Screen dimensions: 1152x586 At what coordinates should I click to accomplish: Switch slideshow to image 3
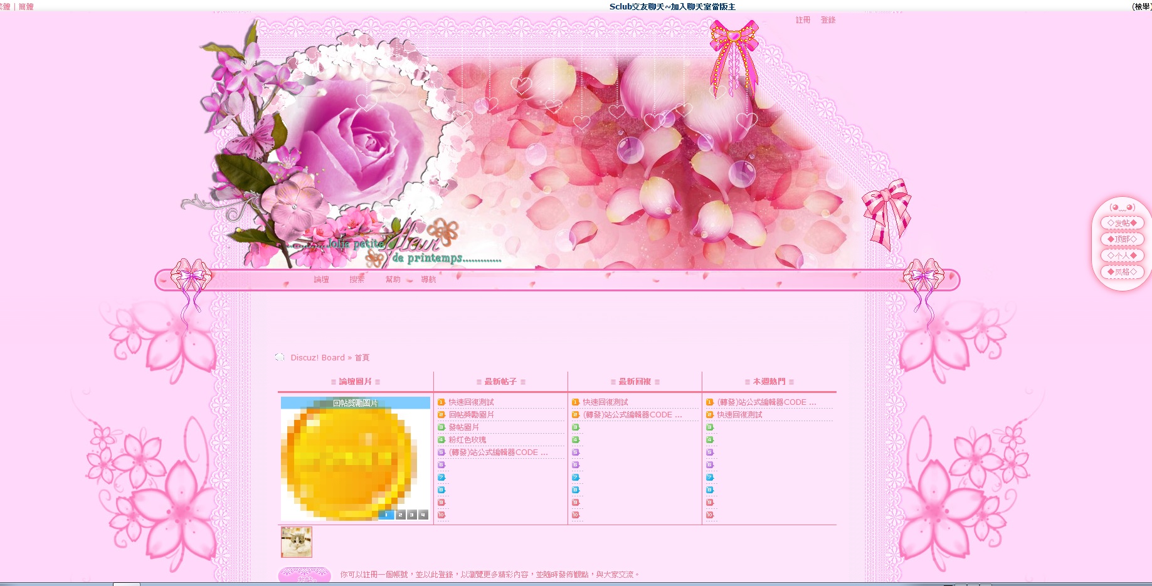411,515
